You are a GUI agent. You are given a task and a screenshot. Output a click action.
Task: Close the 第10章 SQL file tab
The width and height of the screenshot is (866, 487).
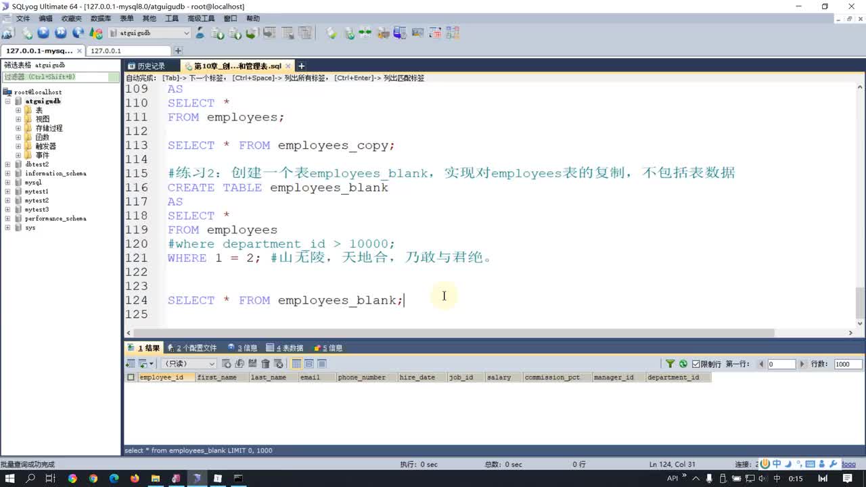288,66
